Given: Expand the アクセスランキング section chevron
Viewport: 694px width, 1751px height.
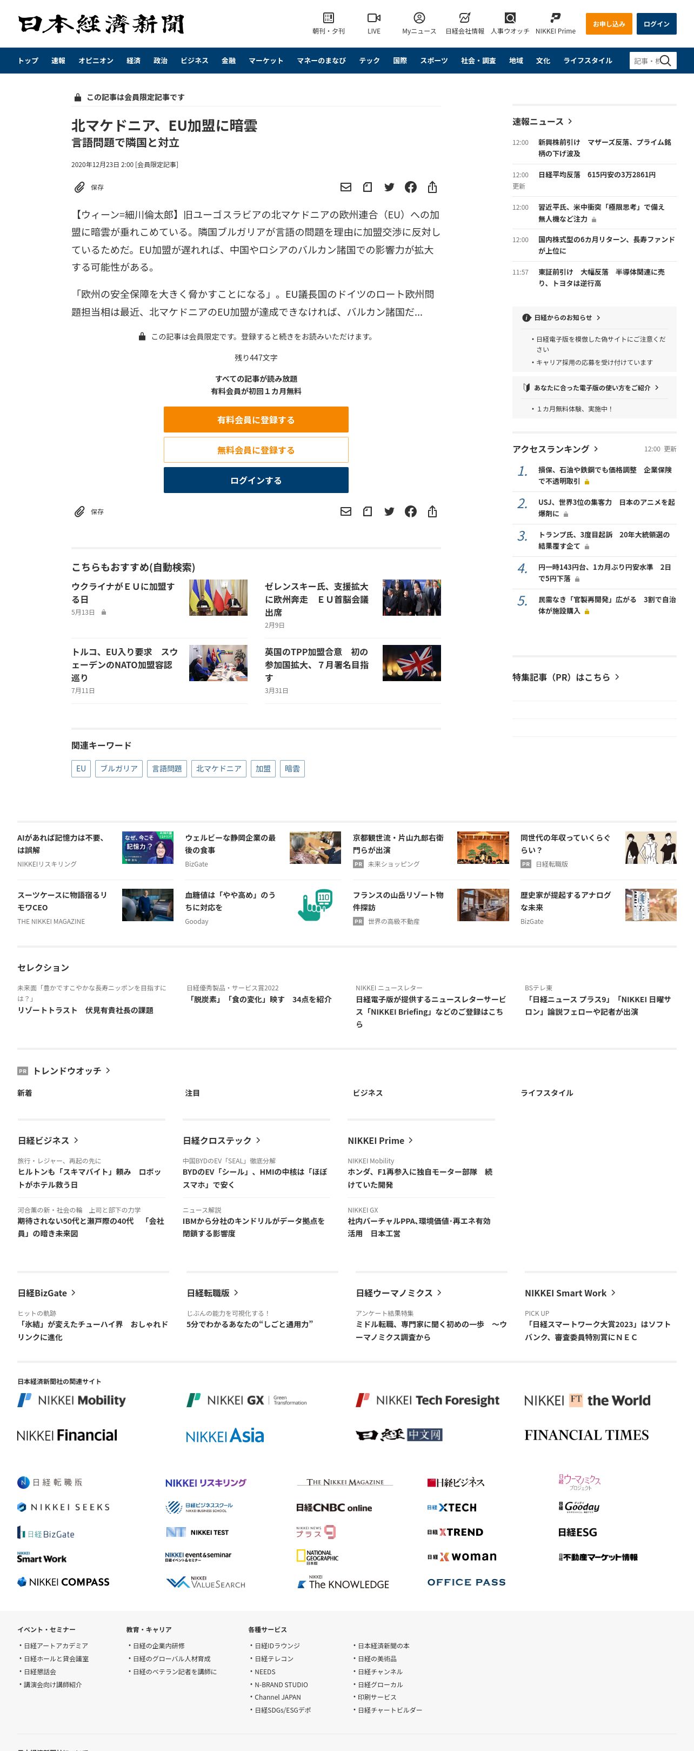Looking at the screenshot, I should click(x=596, y=449).
